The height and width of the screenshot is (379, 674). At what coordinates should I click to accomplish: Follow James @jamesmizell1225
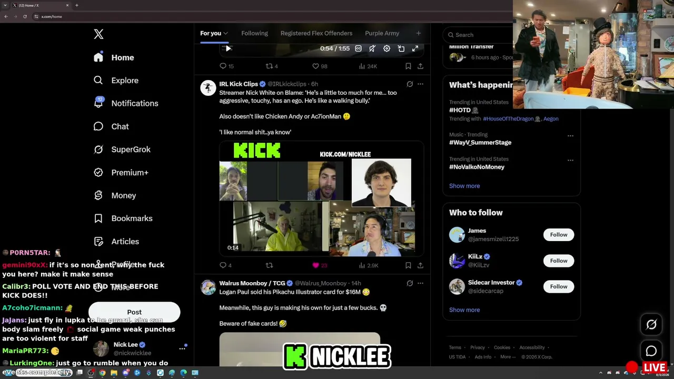tap(559, 235)
